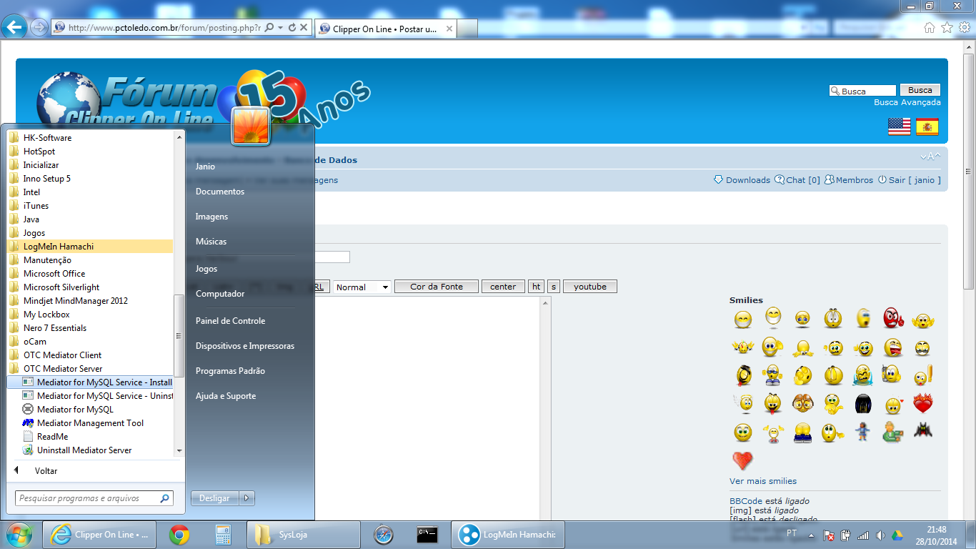Click the browser address bar
This screenshot has width=976, height=549.
(x=164, y=28)
